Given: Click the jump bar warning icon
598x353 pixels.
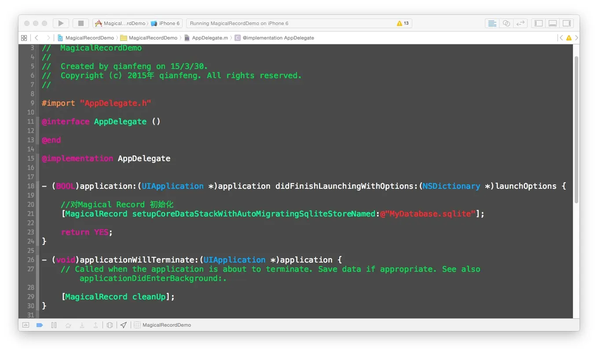Looking at the screenshot, I should (x=569, y=38).
